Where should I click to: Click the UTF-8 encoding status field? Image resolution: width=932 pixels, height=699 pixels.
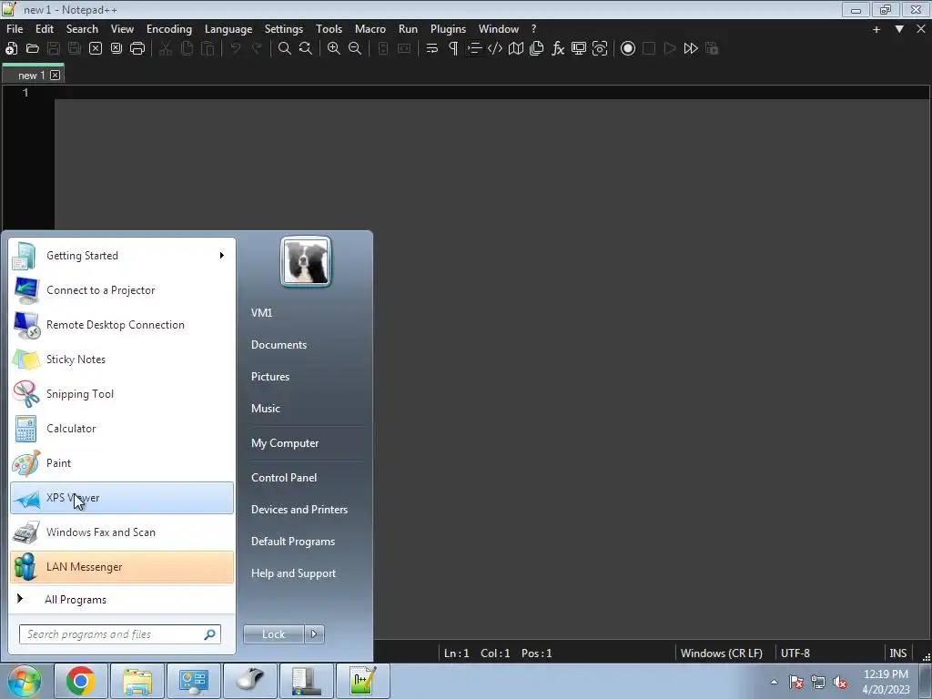click(795, 653)
